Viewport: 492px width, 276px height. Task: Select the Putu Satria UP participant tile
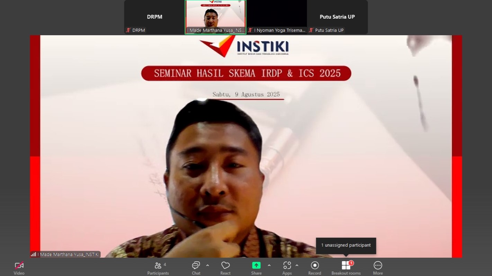click(x=337, y=17)
